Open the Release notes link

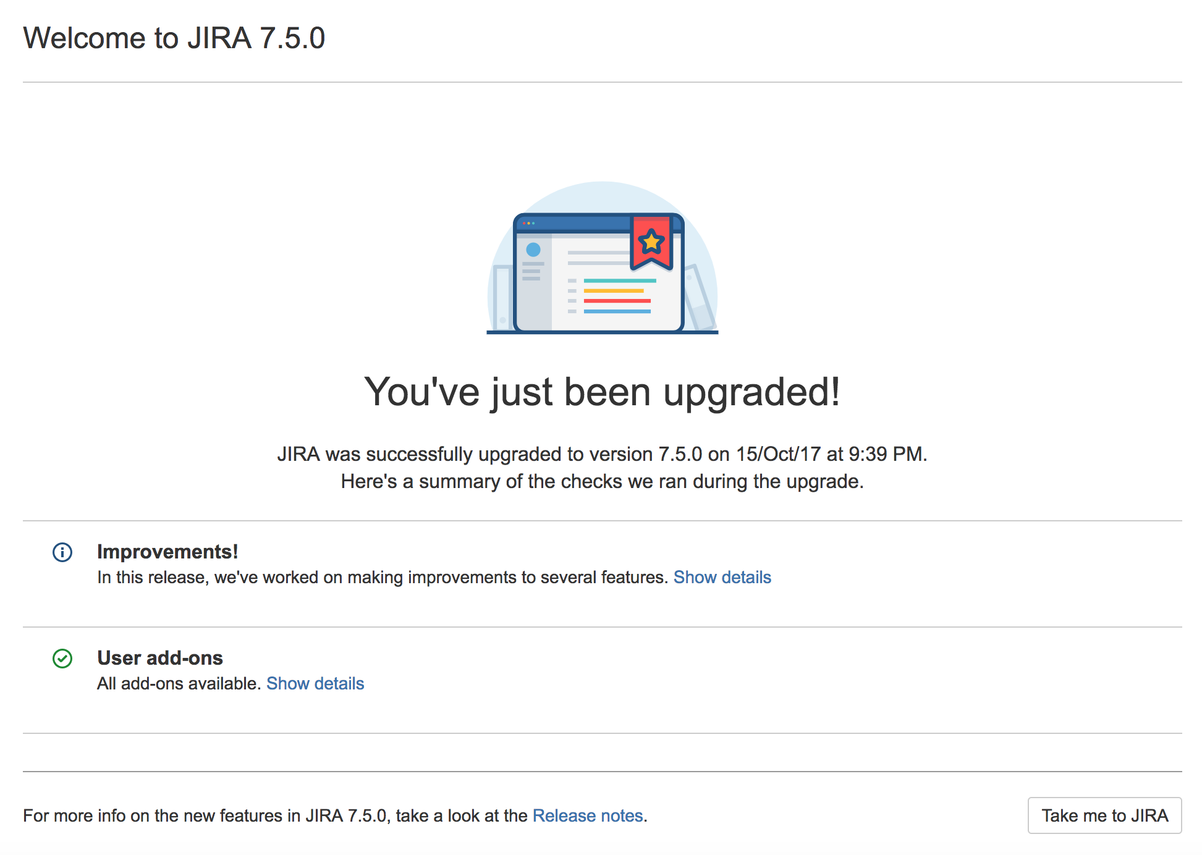point(588,815)
